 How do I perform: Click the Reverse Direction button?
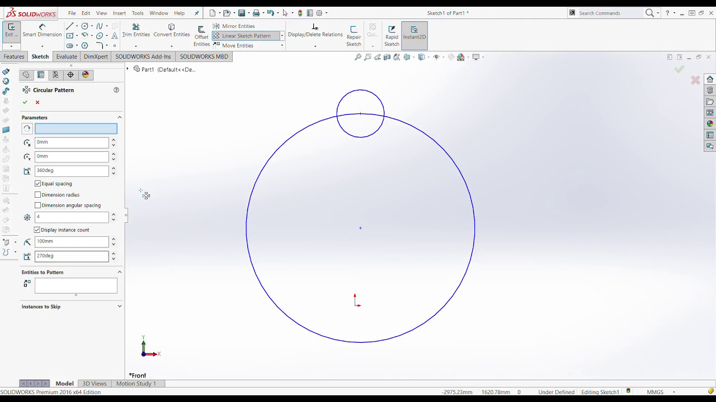pos(27,128)
